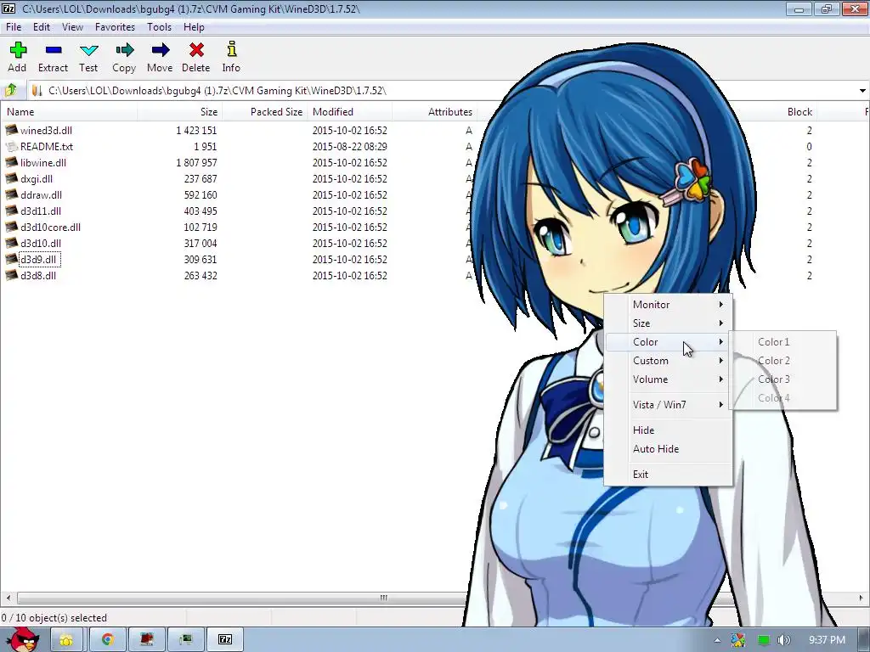
Task: Open the taskbar folder icon
Action: (66, 640)
